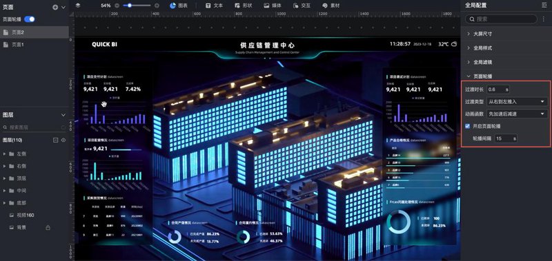
Task: Select 页面1 in page list
Action: click(x=34, y=45)
